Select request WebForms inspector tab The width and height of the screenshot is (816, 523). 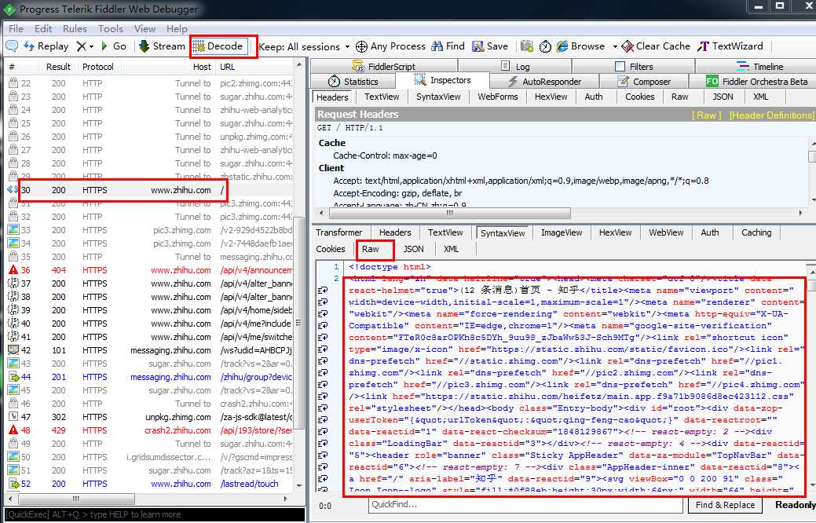[x=497, y=97]
